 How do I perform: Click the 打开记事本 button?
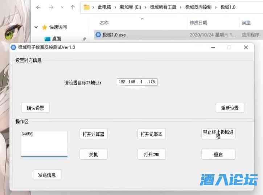151,134
